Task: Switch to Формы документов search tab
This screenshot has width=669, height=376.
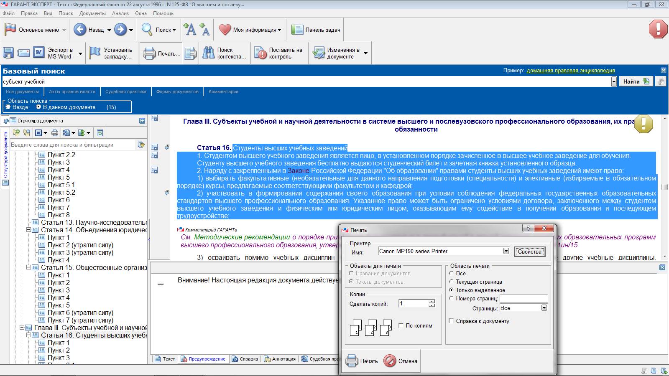Action: pos(177,91)
